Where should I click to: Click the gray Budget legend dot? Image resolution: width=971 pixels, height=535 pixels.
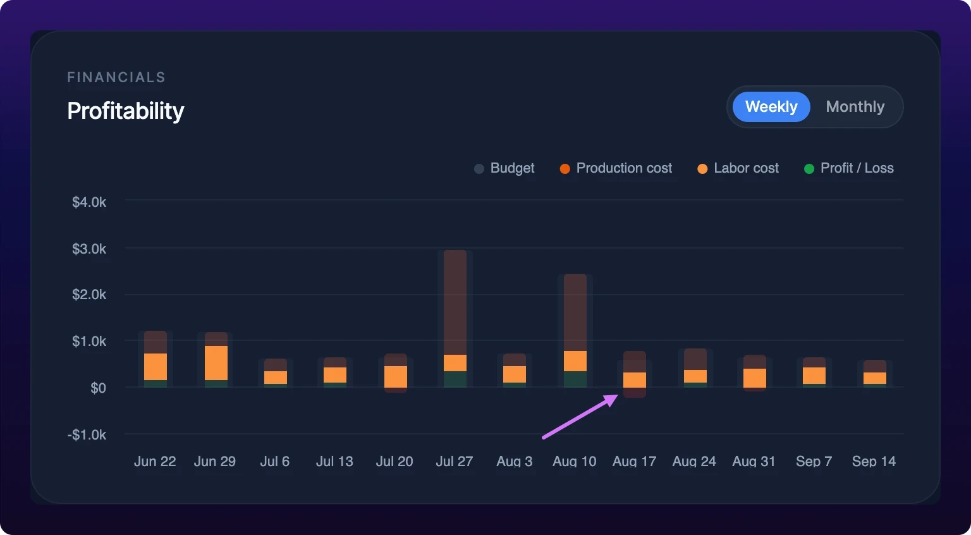click(479, 169)
